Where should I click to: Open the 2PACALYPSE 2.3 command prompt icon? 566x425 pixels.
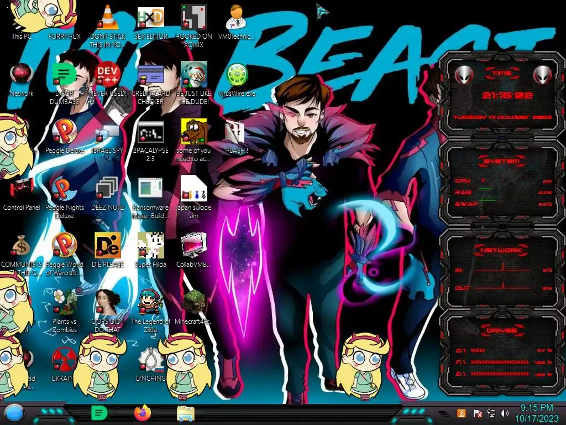click(x=151, y=132)
